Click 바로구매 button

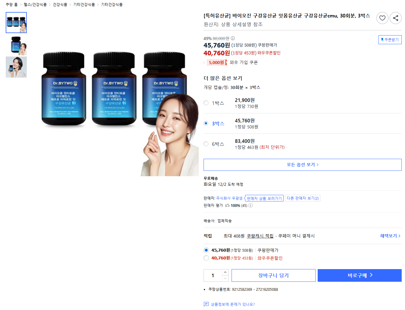point(360,275)
